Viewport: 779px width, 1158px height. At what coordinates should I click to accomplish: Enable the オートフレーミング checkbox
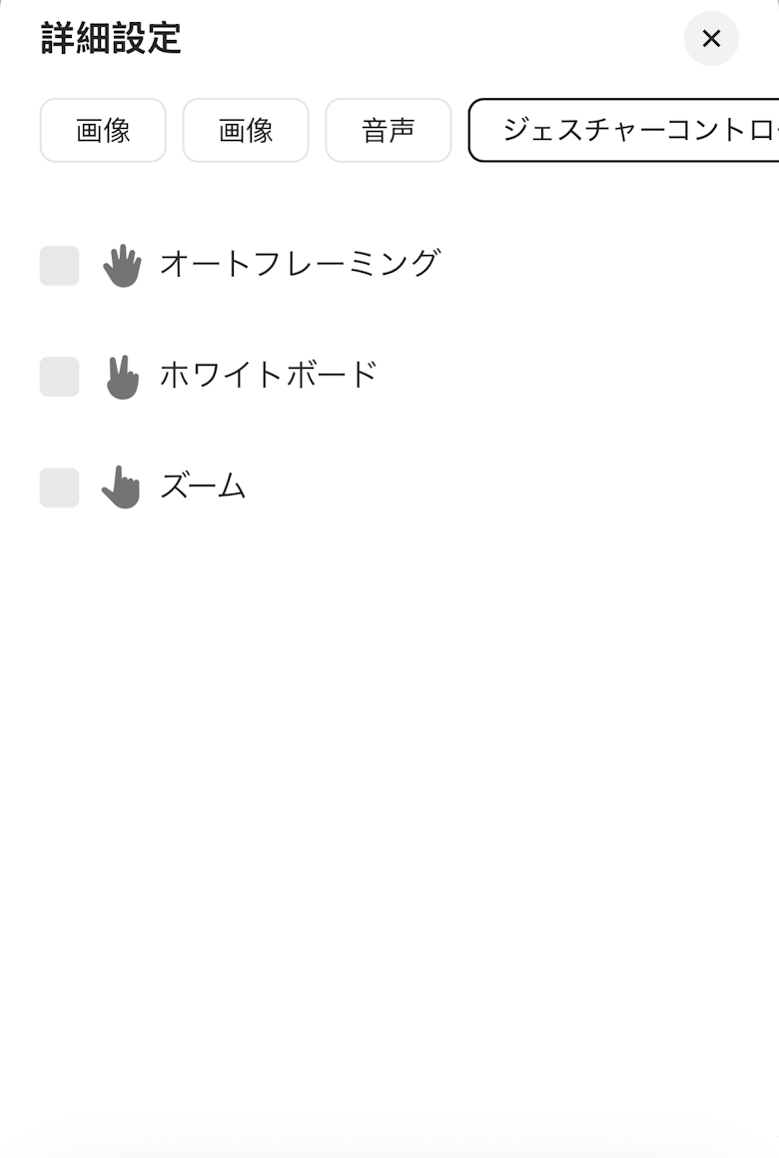[59, 266]
